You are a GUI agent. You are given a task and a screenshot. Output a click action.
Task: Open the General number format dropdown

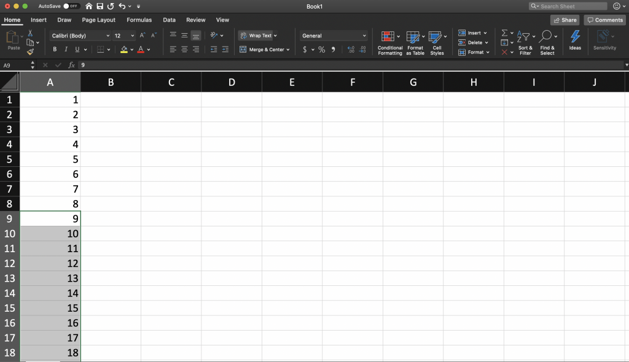pos(334,36)
